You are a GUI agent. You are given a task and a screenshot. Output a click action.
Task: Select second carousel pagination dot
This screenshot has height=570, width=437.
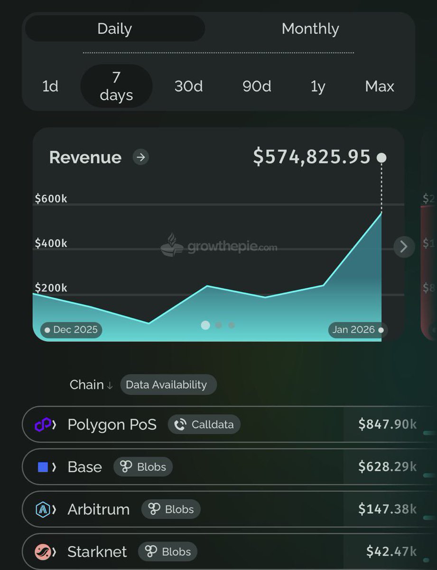coord(219,325)
